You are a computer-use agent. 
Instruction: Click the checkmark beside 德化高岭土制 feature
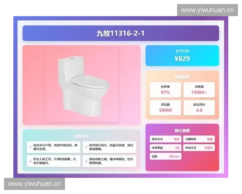tap(86, 160)
